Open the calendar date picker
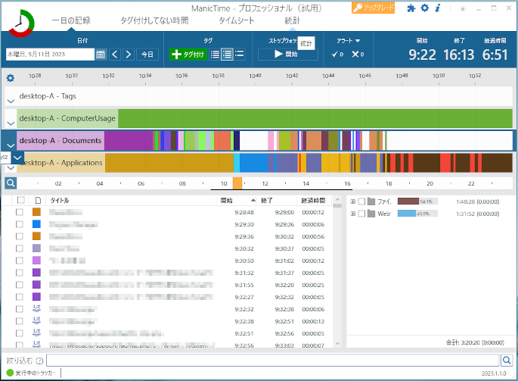Image resolution: width=518 pixels, height=381 pixels. click(101, 55)
